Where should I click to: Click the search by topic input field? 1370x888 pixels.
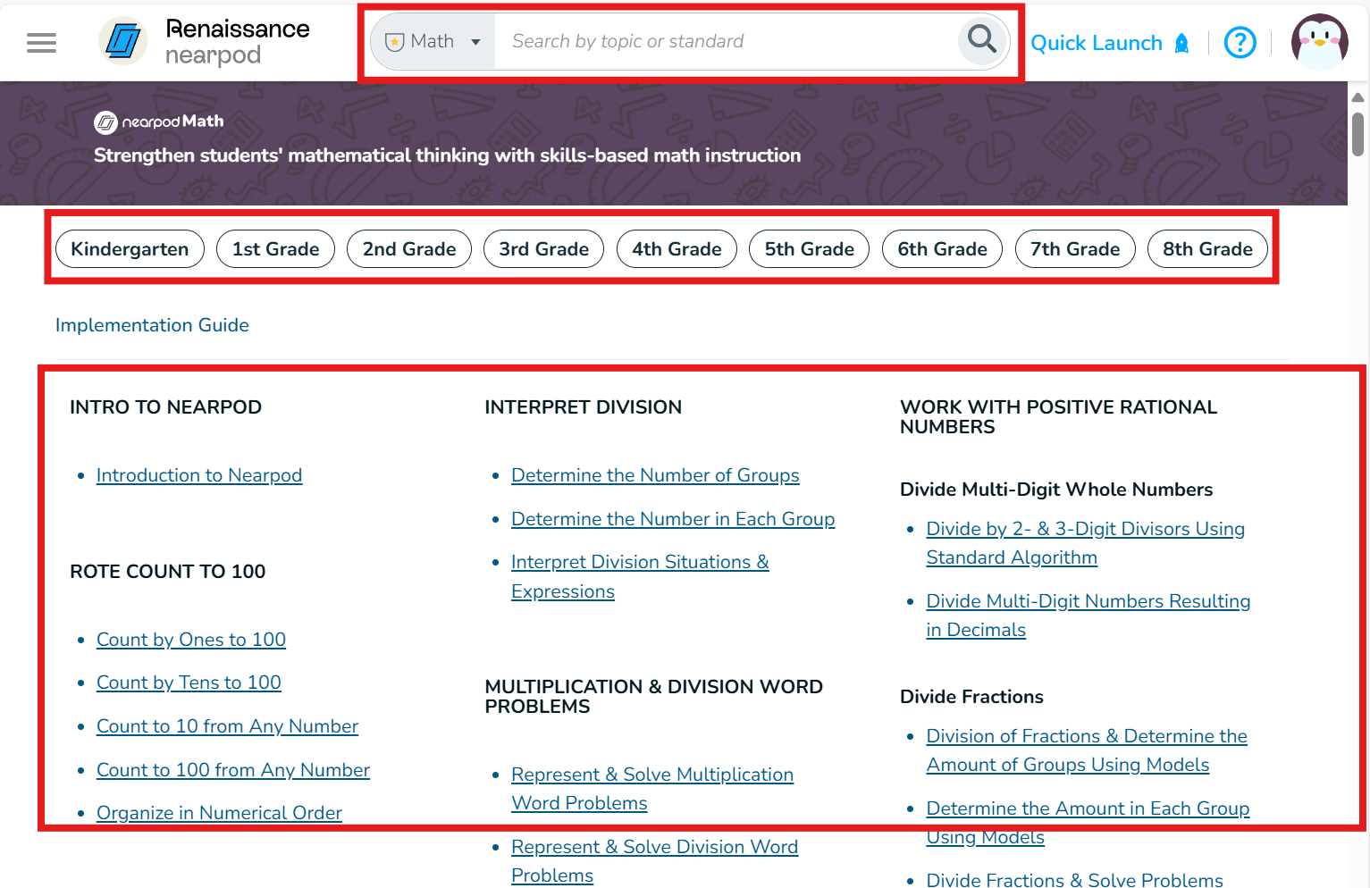pyautogui.click(x=726, y=41)
